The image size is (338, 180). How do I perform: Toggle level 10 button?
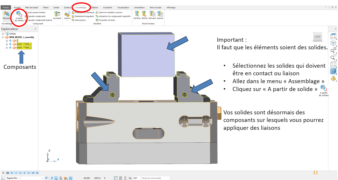coord(33,173)
